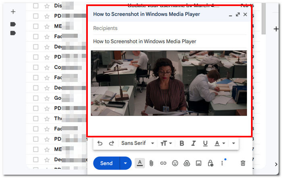Open the text size dropdown
This screenshot has width=282, height=178.
pyautogui.click(x=166, y=143)
